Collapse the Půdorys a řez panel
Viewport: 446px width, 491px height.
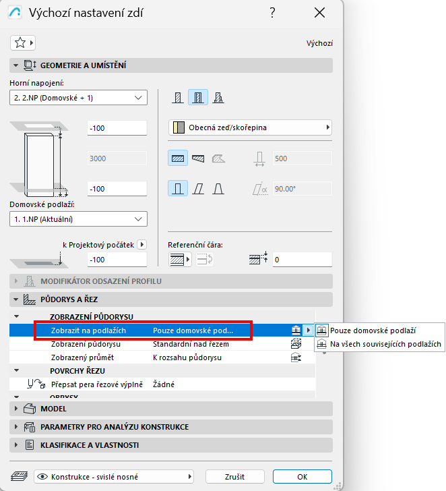pos(15,299)
